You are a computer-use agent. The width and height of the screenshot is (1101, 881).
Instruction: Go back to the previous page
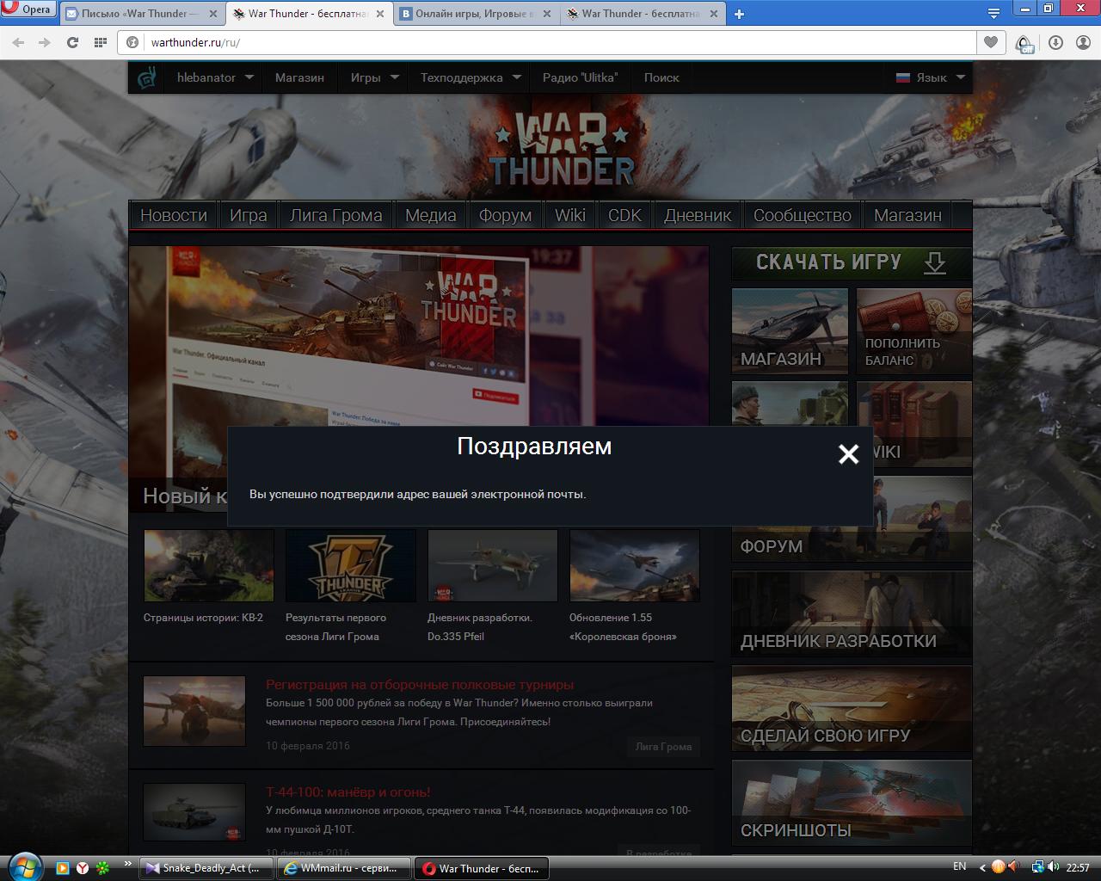click(18, 42)
